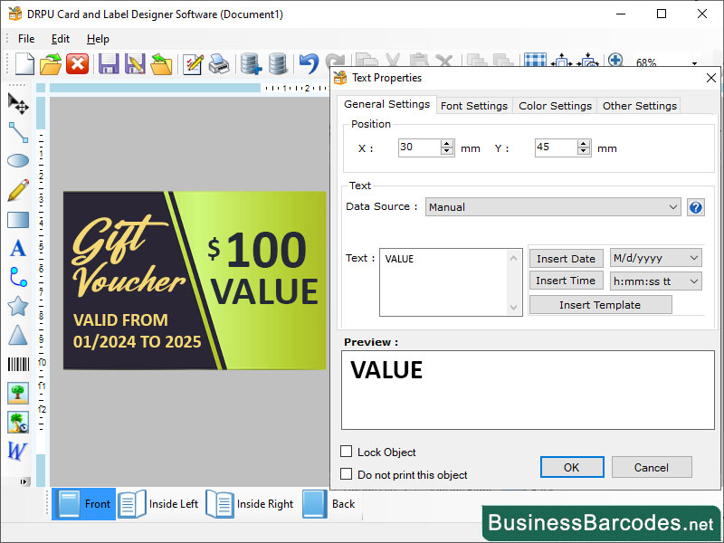This screenshot has height=543, width=724.
Task: Click the Insert Template button
Action: (600, 304)
